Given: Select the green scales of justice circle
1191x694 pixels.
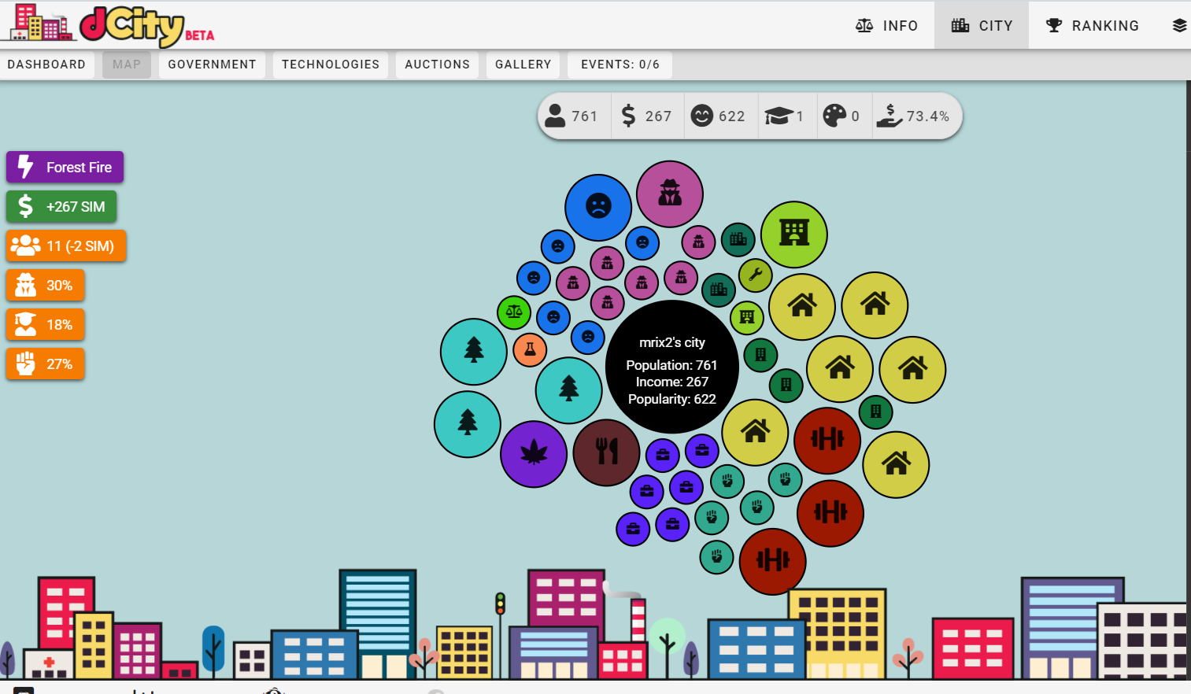Looking at the screenshot, I should coord(514,312).
